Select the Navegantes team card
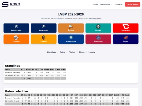 71,39
